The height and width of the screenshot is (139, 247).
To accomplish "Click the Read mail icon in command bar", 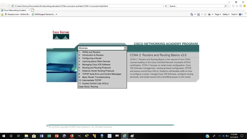I will tap(205, 14).
